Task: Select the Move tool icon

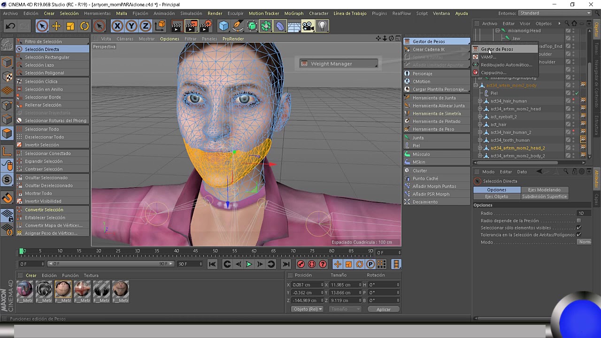Action: pyautogui.click(x=56, y=26)
